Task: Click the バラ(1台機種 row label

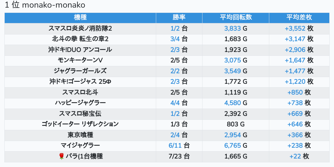Action: coord(84,156)
